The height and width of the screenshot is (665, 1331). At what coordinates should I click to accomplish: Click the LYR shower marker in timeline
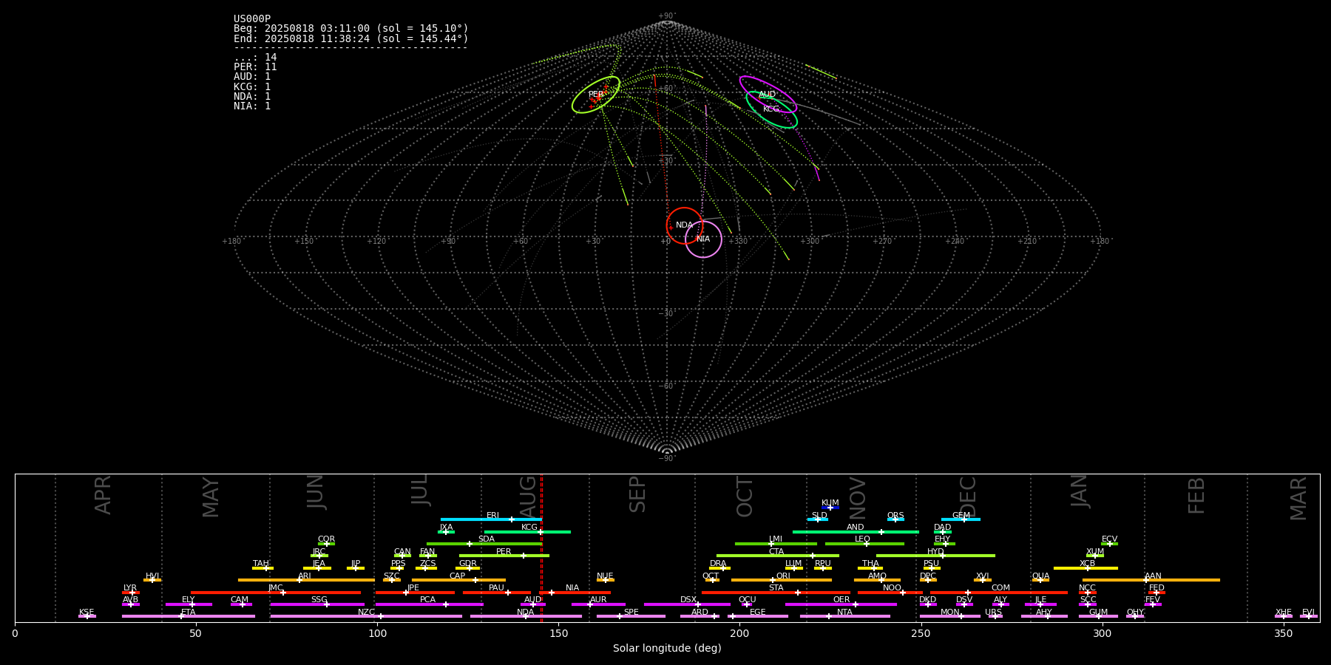[131, 592]
